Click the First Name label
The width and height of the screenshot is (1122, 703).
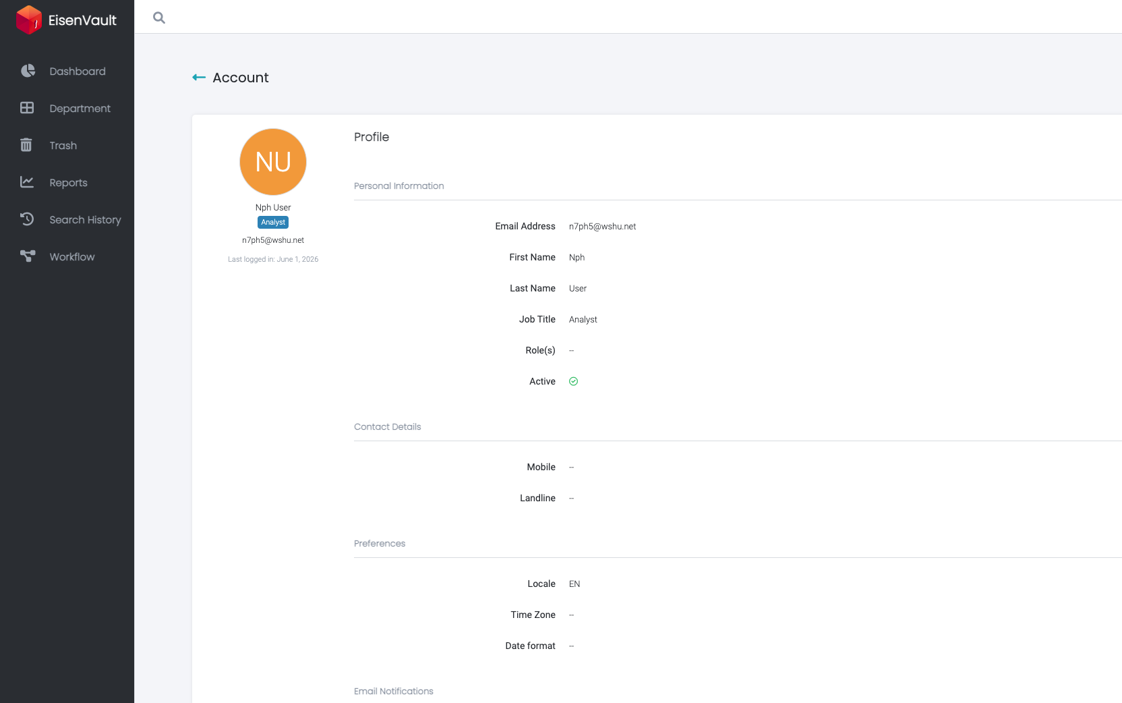pos(533,257)
